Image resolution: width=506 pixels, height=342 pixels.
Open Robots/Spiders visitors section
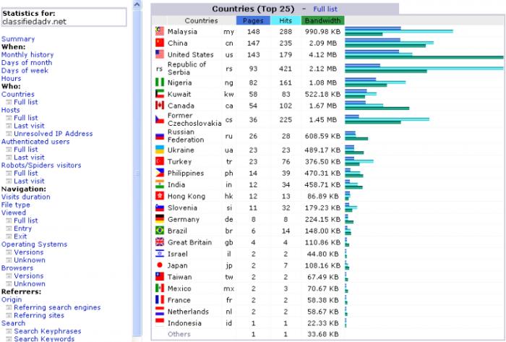coord(41,165)
